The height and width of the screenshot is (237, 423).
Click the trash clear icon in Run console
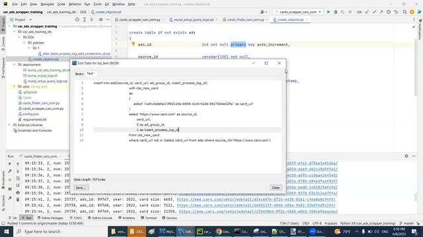tap(18, 199)
